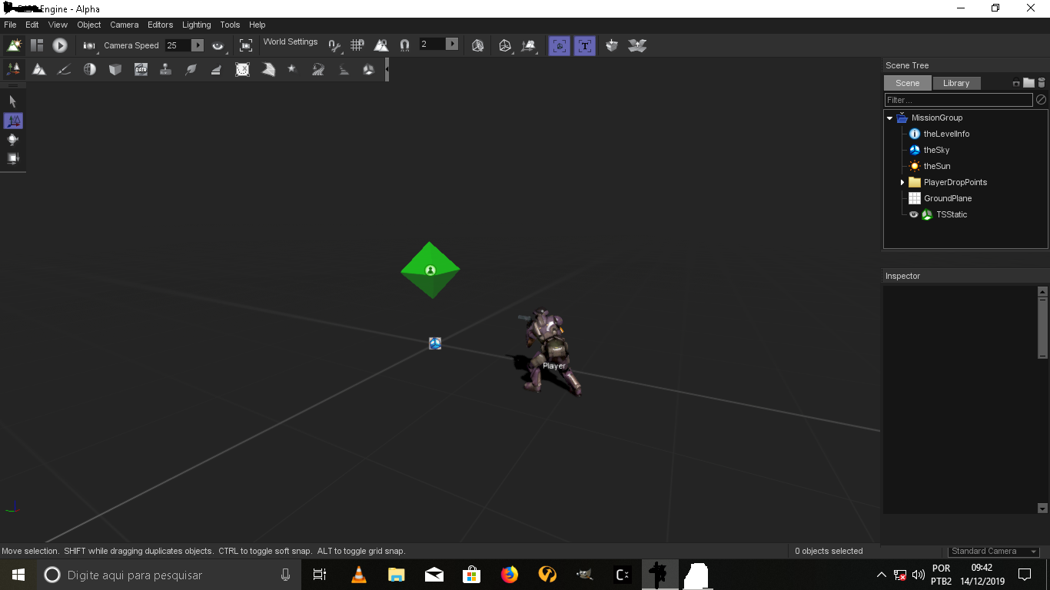Open the Datablock Editor with the DATA icon
The height and width of the screenshot is (590, 1050).
coord(141,69)
